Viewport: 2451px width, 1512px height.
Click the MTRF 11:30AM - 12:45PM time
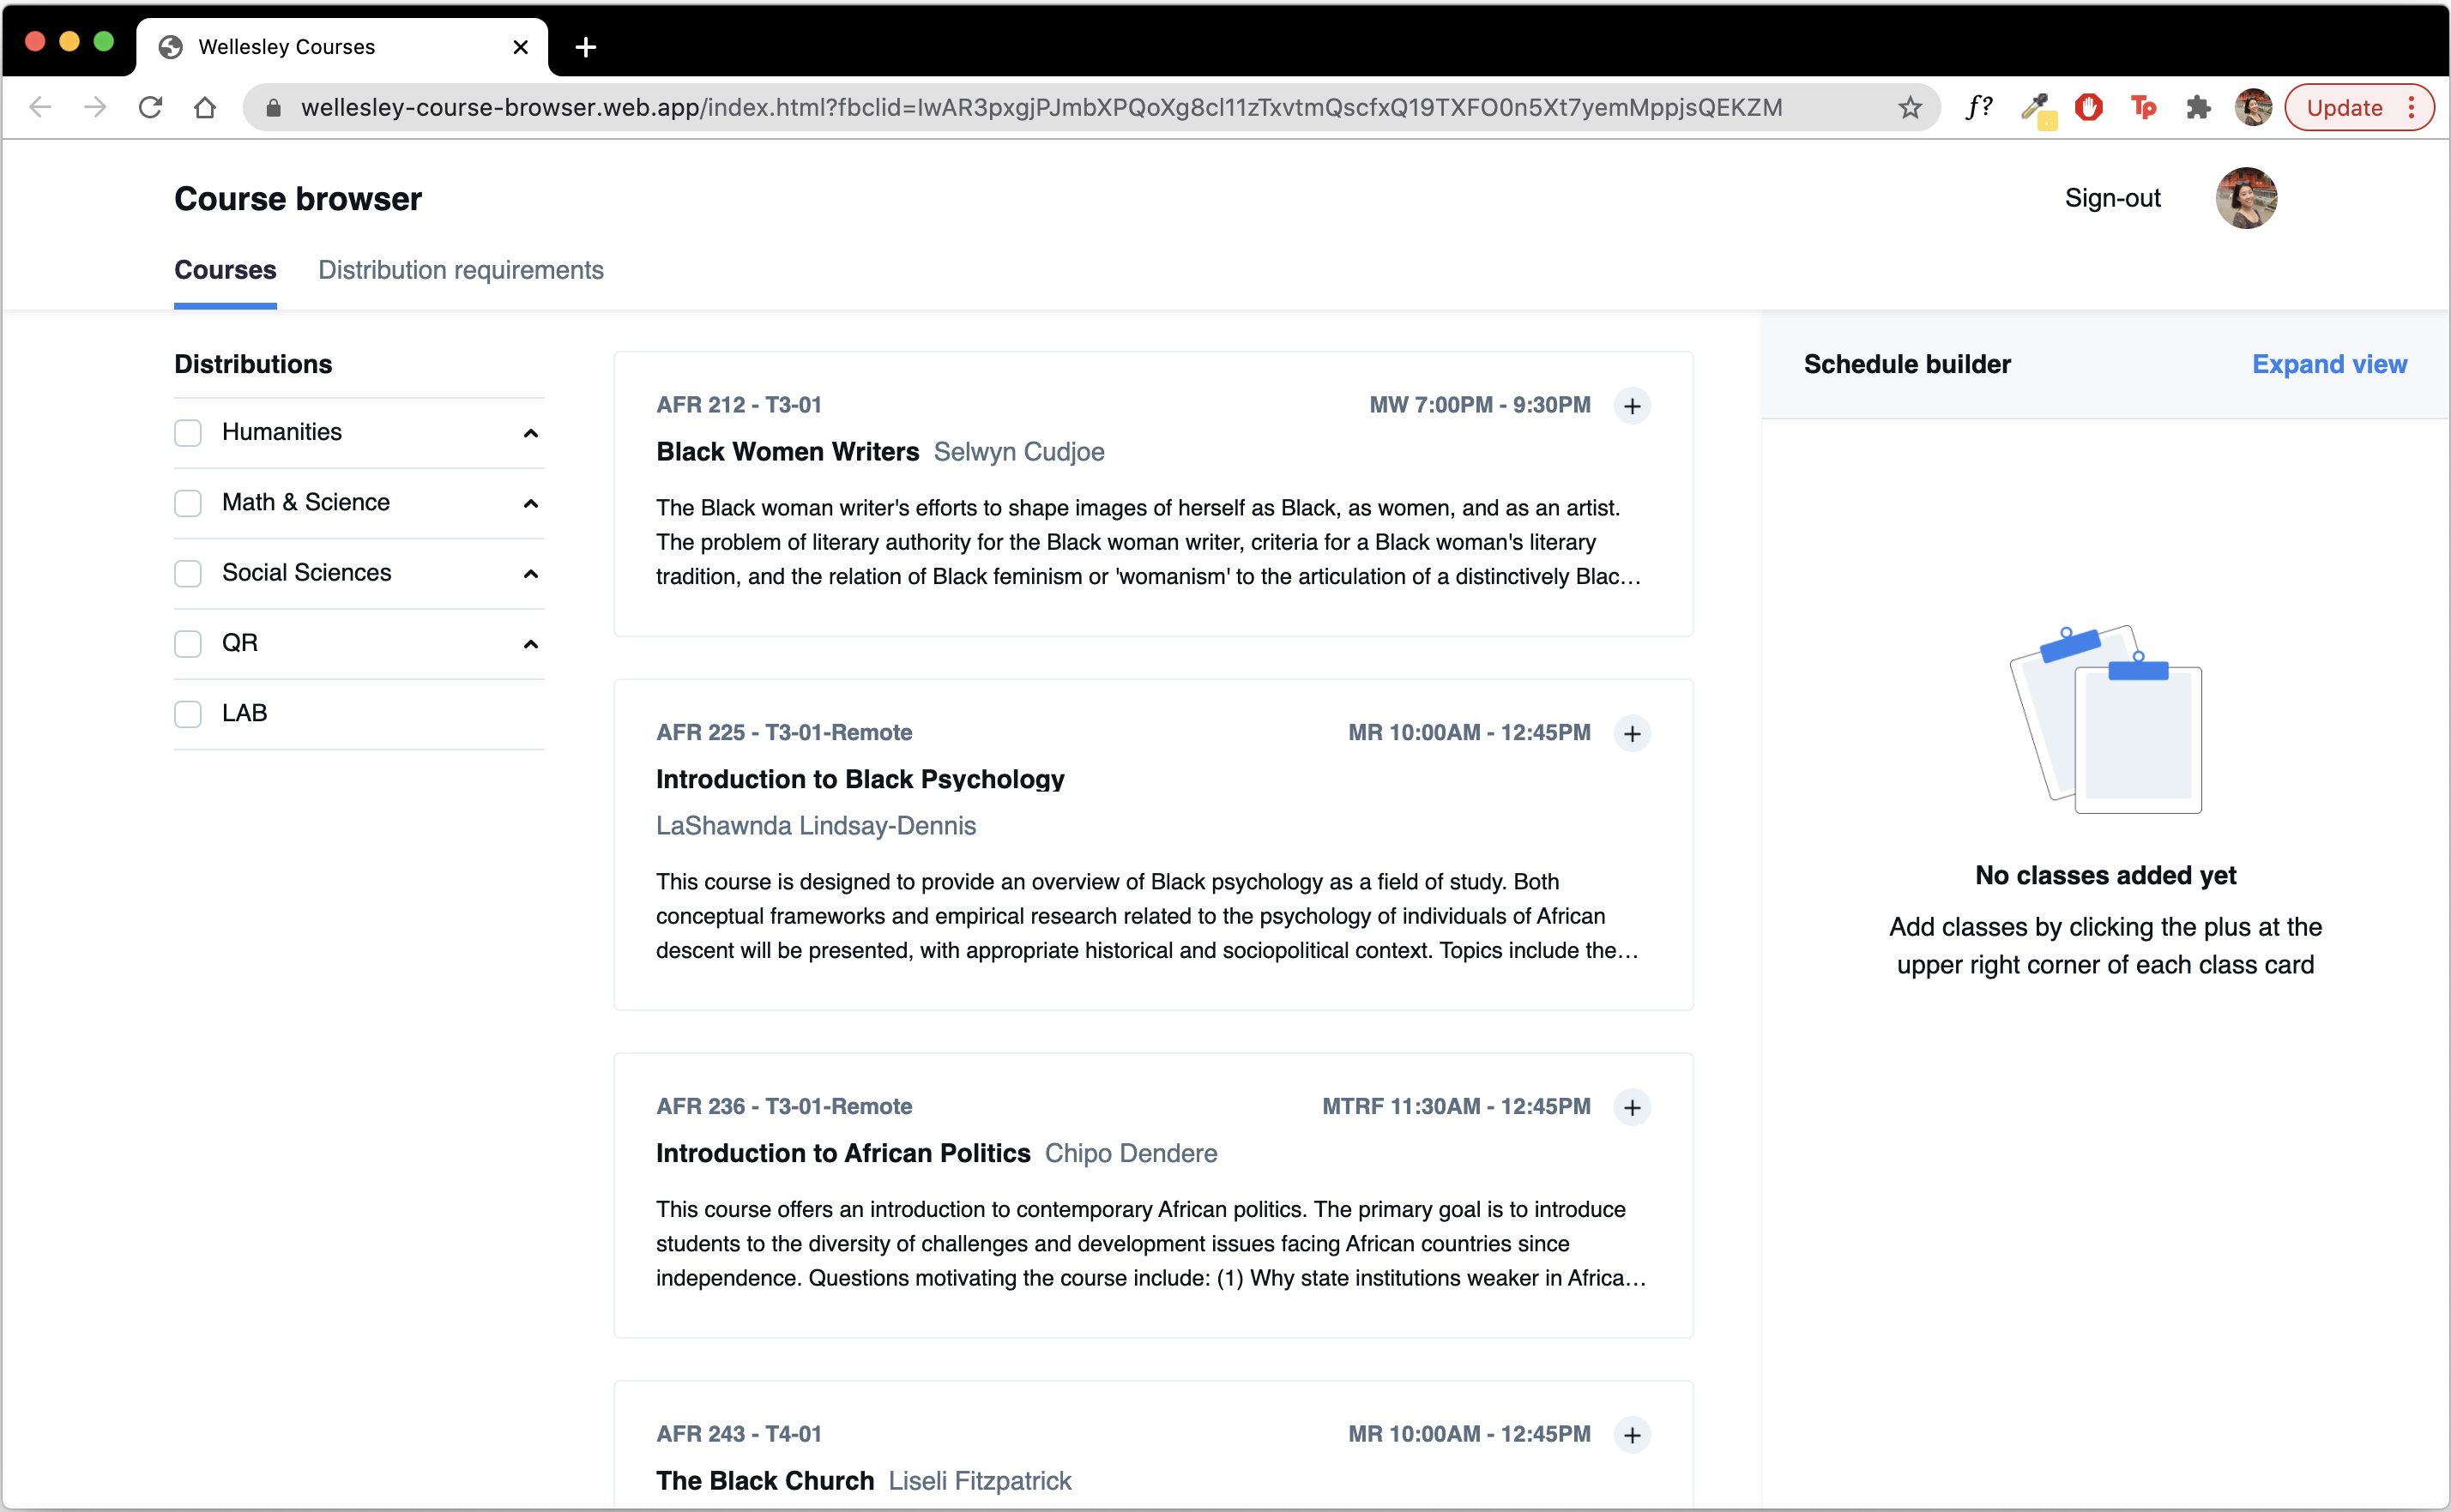(x=1455, y=1107)
